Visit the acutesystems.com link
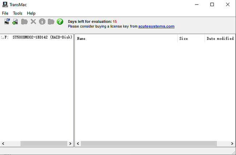The image size is (236, 155). click(x=156, y=26)
